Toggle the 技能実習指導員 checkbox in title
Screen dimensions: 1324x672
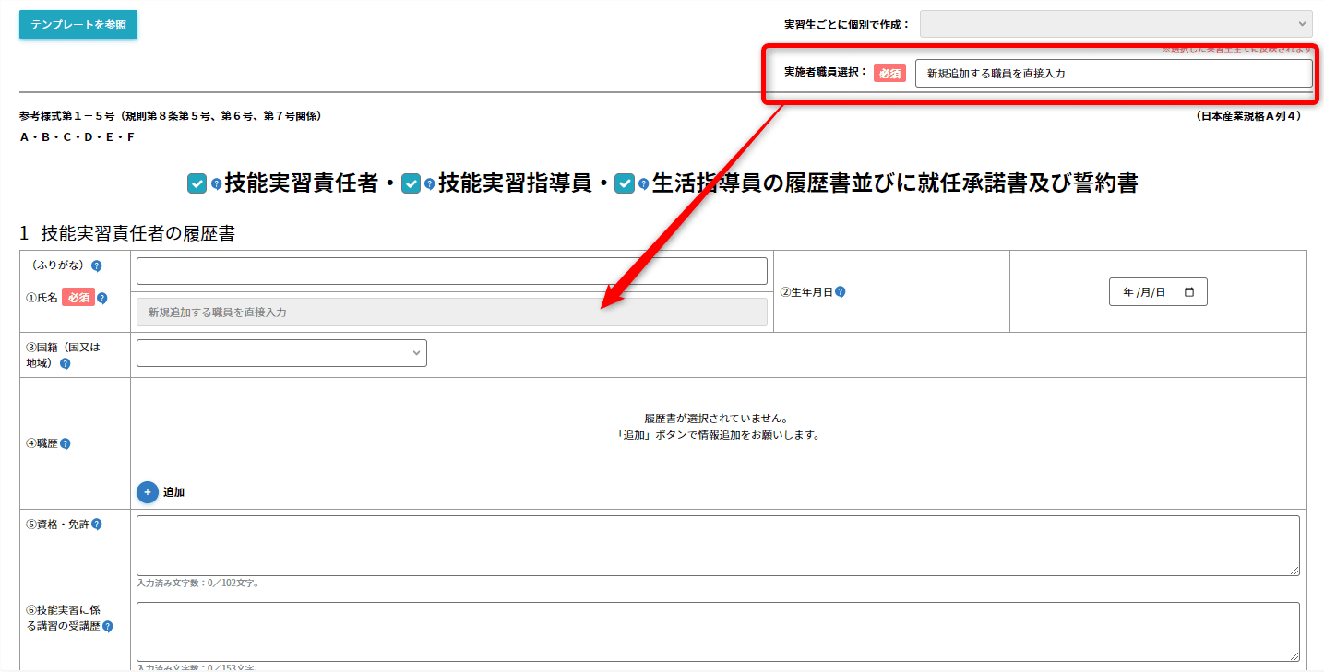point(411,183)
